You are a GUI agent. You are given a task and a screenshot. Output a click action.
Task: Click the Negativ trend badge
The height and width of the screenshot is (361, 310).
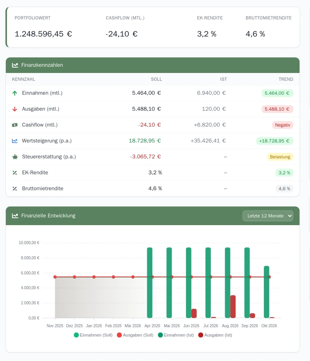pos(282,125)
